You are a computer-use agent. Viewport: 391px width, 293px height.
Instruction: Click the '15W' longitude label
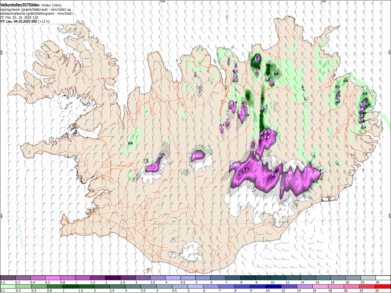point(323,2)
